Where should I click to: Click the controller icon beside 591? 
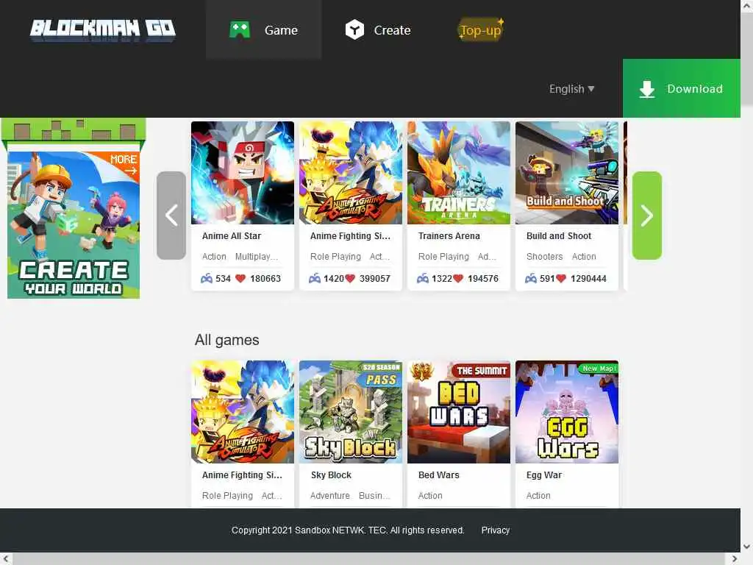click(531, 279)
